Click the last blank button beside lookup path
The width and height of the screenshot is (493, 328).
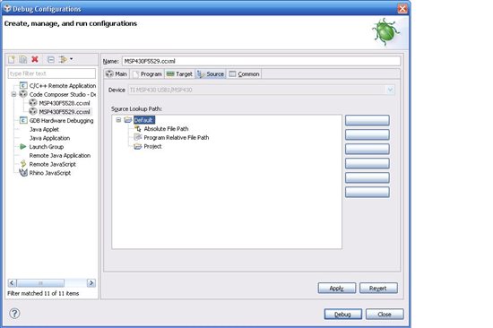point(368,192)
